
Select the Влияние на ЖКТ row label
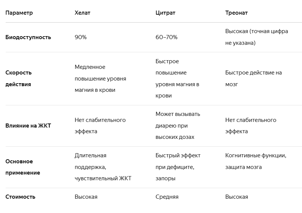28,126
